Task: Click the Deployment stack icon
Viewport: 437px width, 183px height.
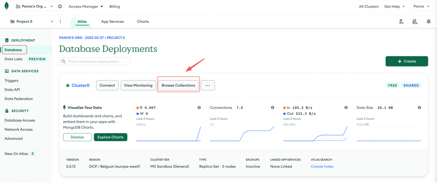Action: tap(7, 41)
